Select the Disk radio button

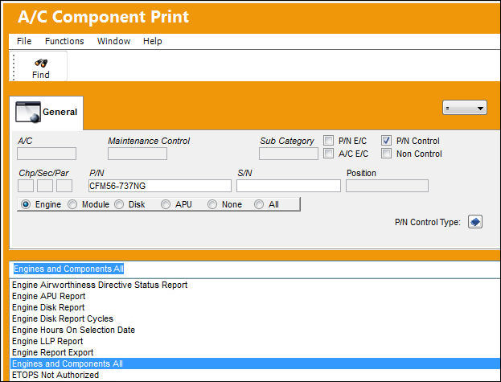pos(119,204)
